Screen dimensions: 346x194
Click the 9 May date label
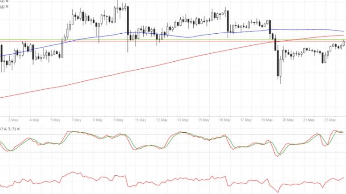118,120
